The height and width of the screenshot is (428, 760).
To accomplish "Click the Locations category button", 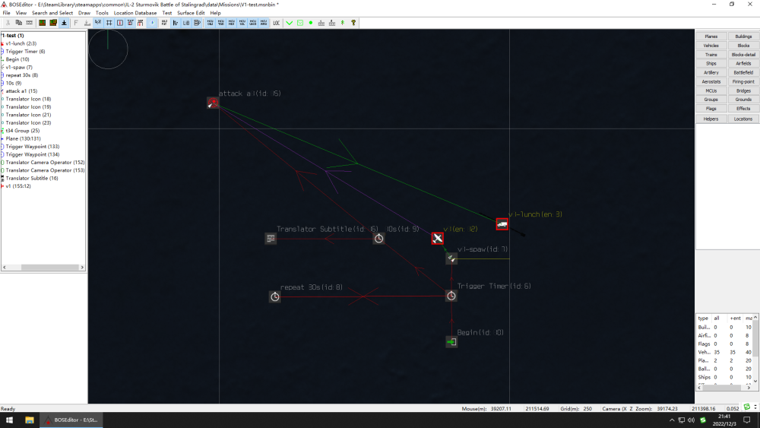I will coord(743,119).
